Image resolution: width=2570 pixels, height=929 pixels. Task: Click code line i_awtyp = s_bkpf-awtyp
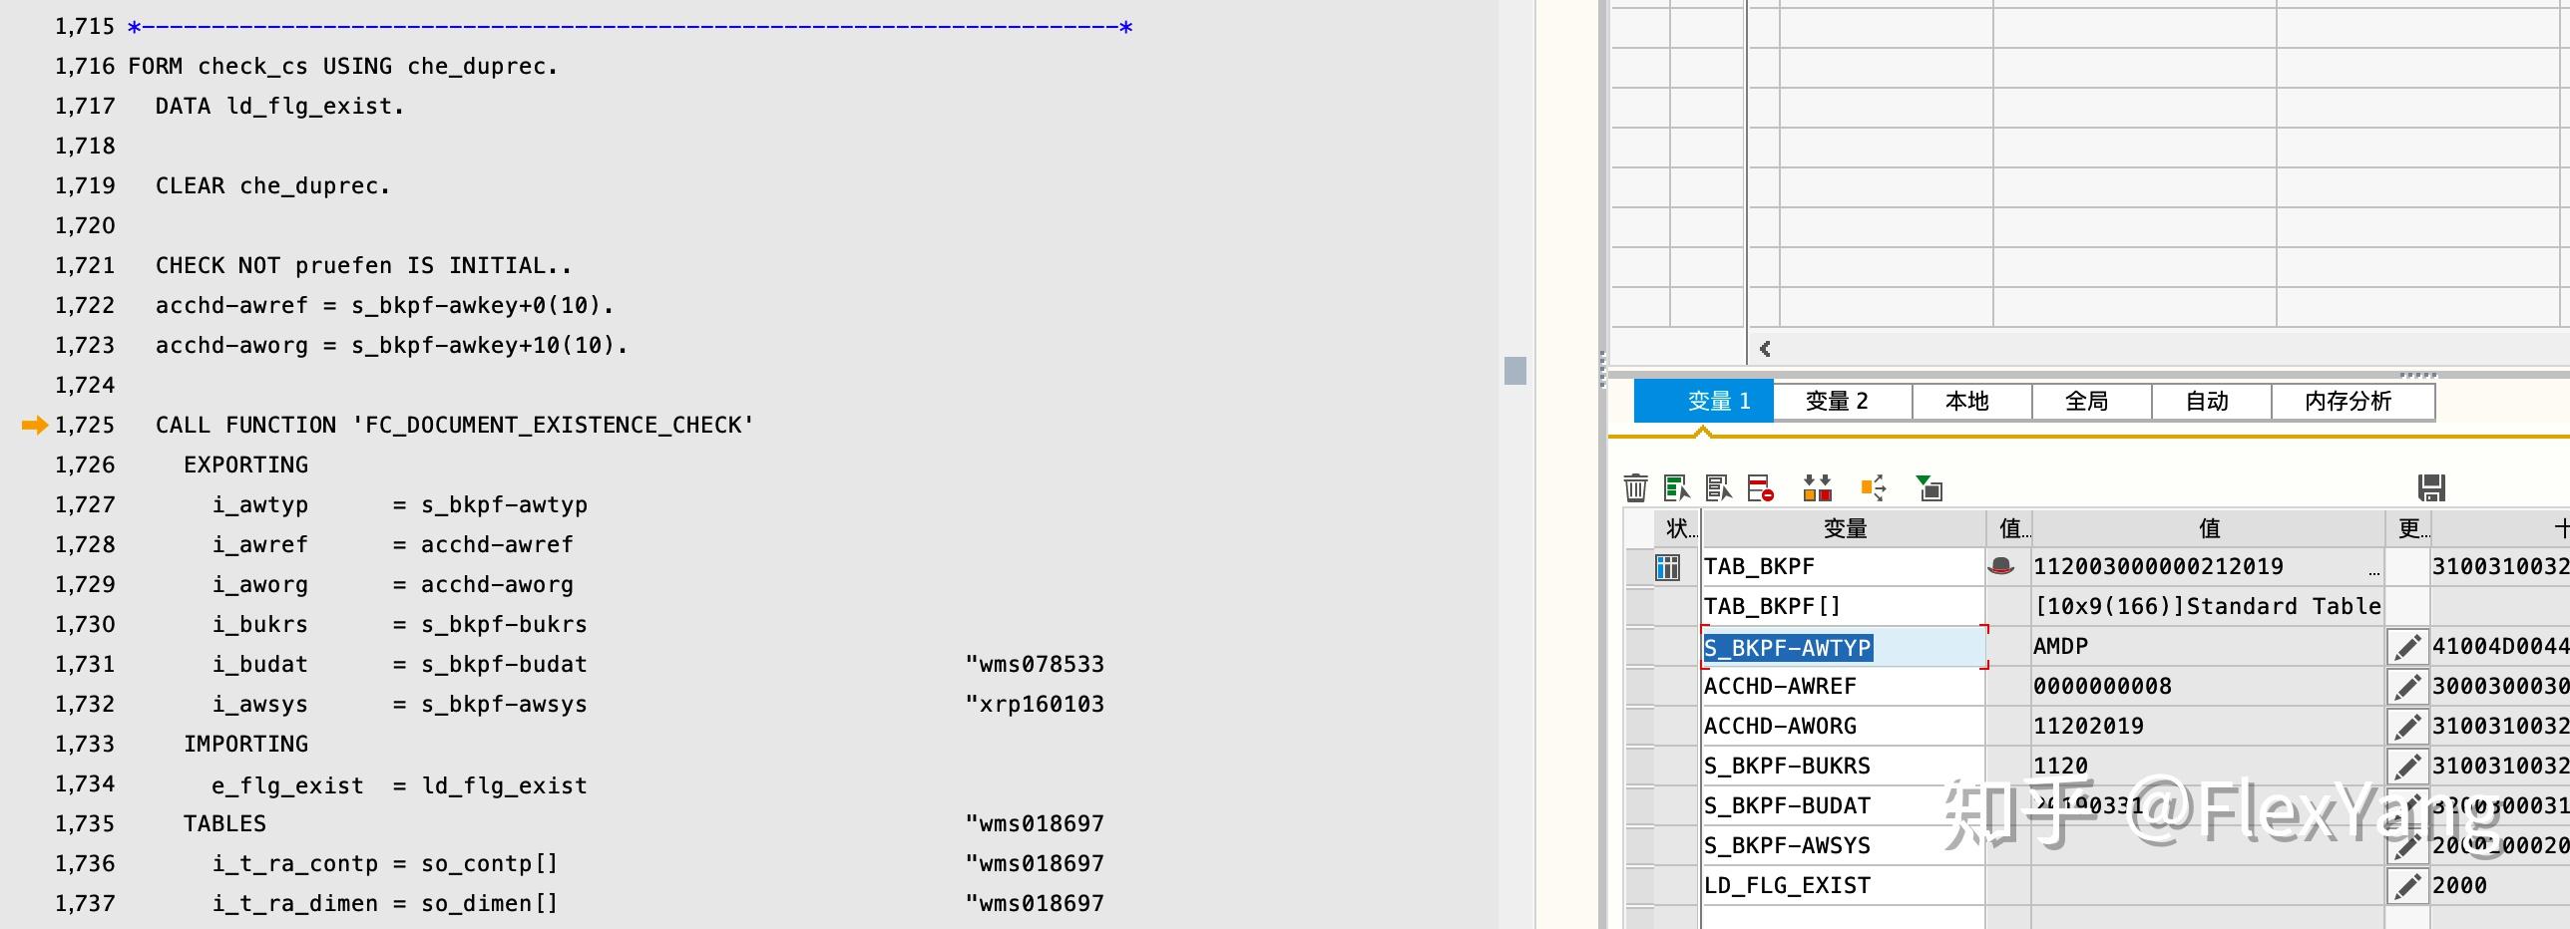[x=399, y=505]
